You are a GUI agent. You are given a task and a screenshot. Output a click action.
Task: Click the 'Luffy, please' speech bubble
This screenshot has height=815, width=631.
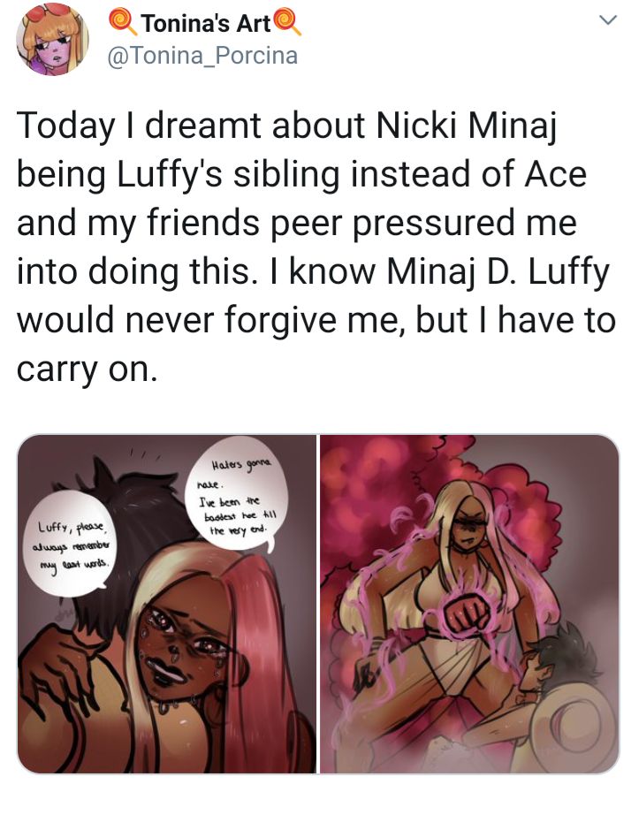point(72,545)
